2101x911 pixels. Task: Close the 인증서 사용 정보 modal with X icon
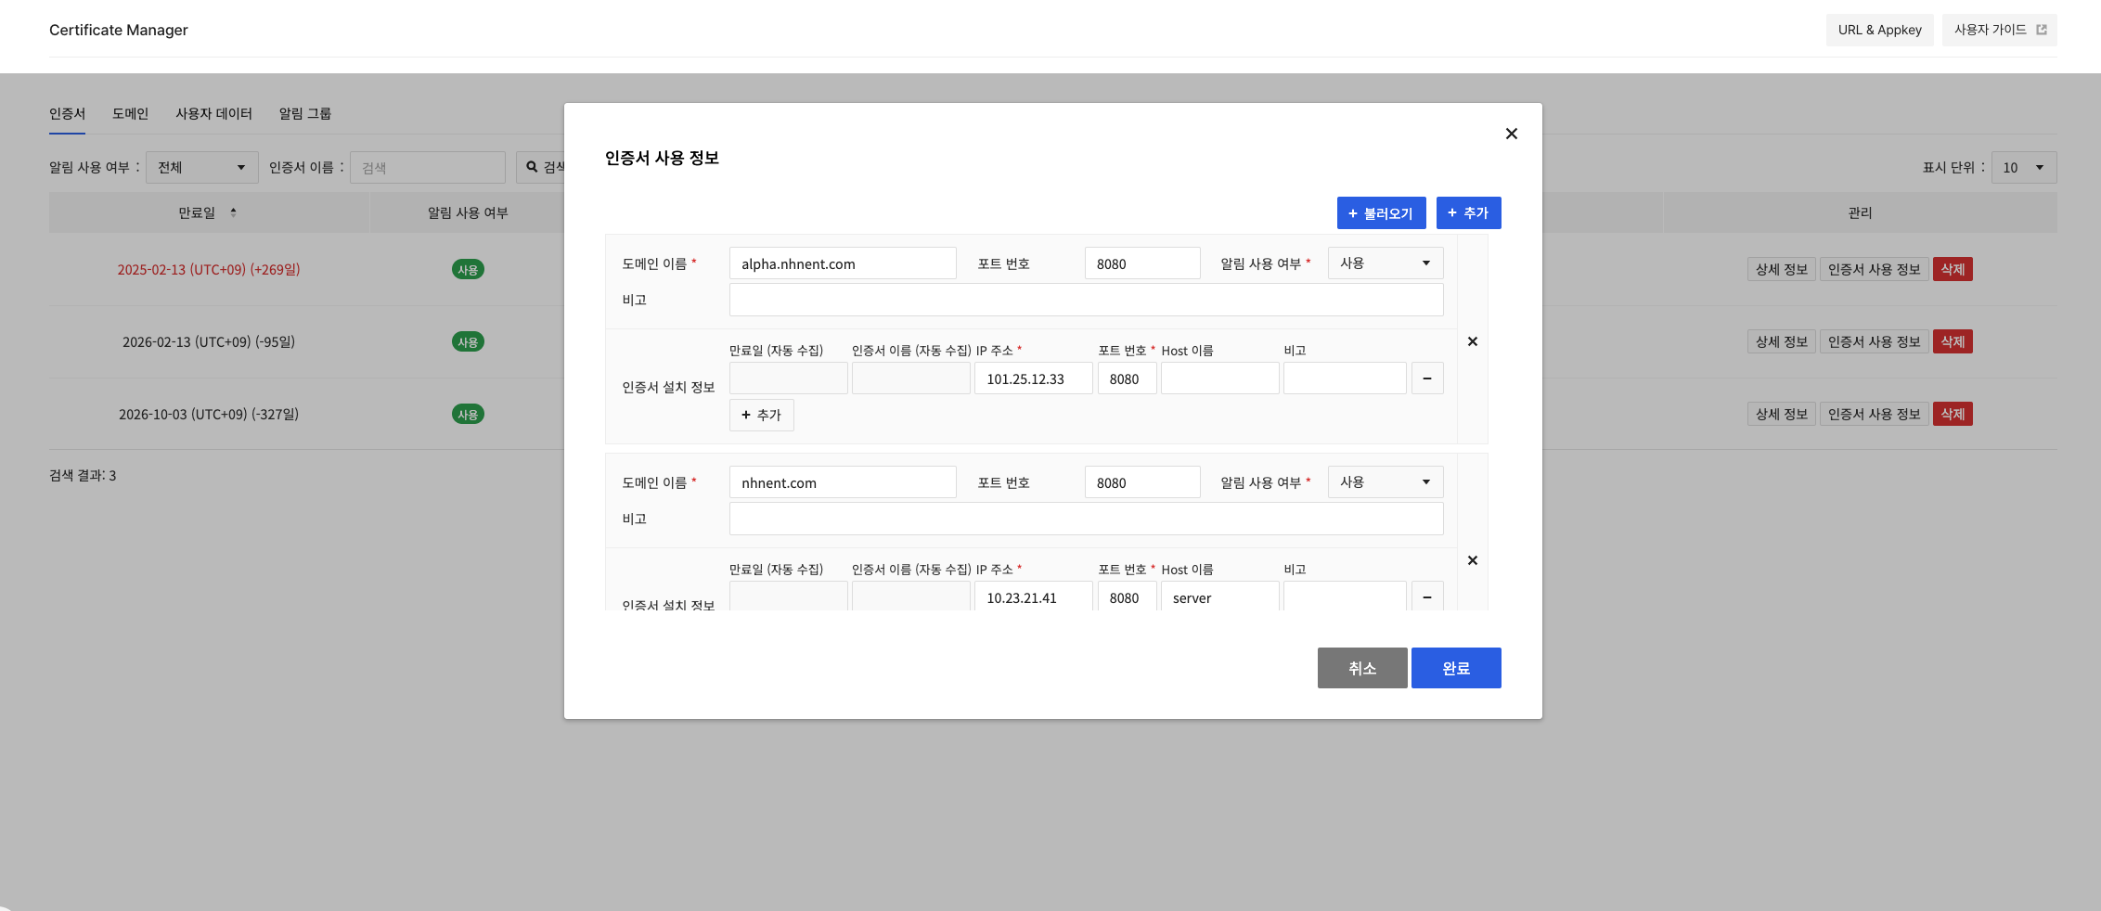(x=1511, y=134)
